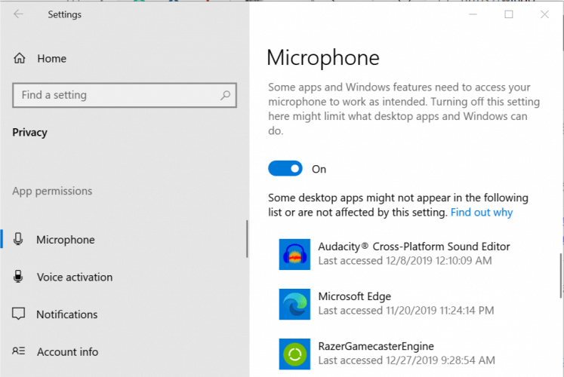Turn off desktop apps microphone access toggle
Image resolution: width=564 pixels, height=377 pixels.
[285, 169]
